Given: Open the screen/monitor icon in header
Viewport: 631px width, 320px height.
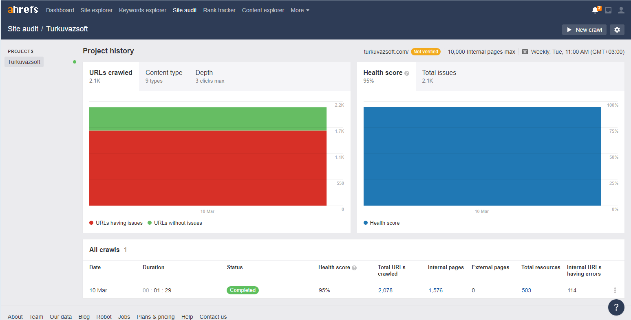Looking at the screenshot, I should point(608,10).
